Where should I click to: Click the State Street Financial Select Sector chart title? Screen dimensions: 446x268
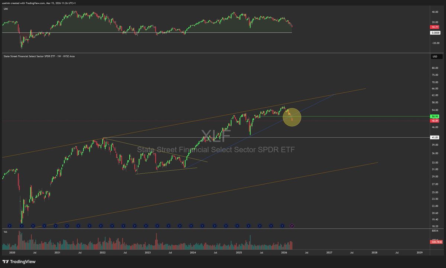[x=39, y=56]
